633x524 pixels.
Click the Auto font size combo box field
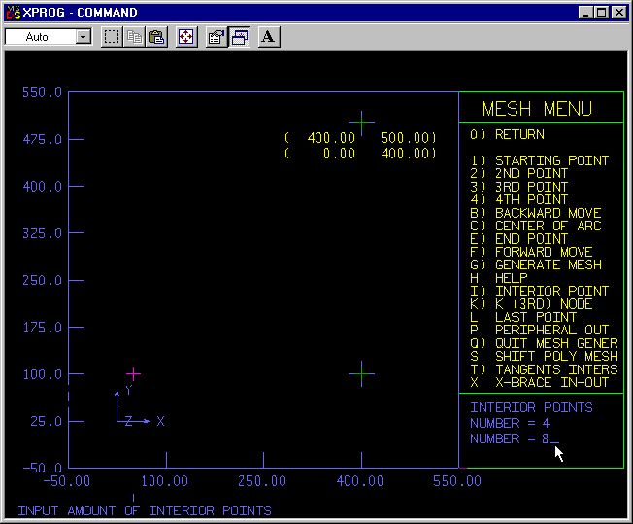(x=40, y=37)
